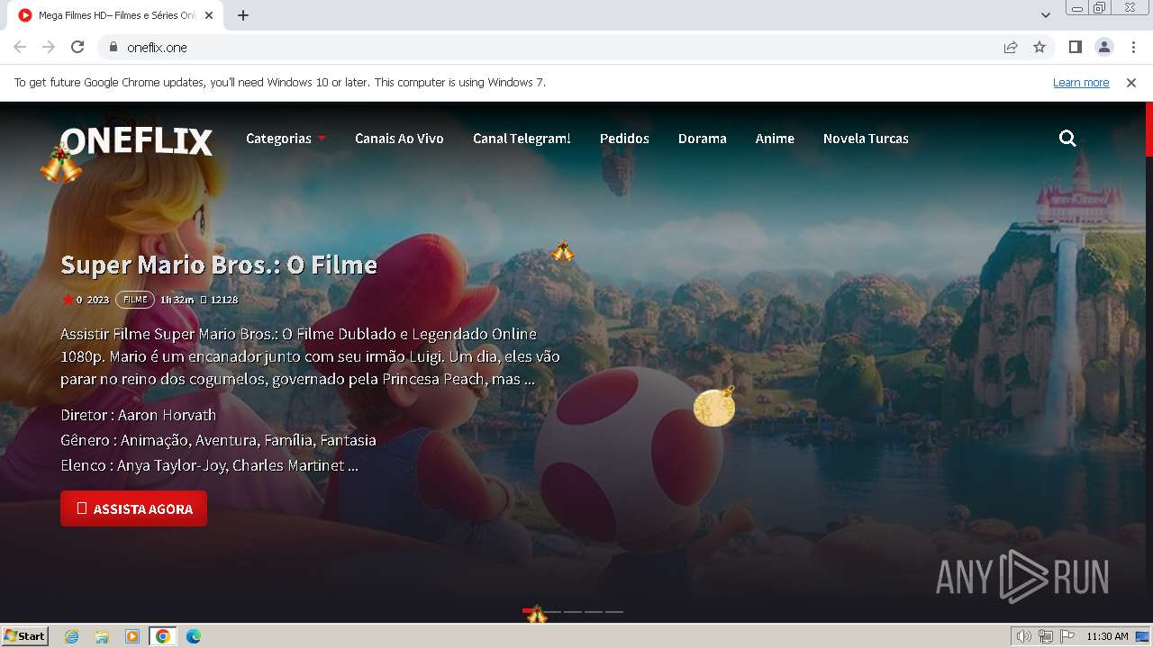Image resolution: width=1153 pixels, height=648 pixels.
Task: Click the 11:30 AM clock
Action: pyautogui.click(x=1107, y=636)
